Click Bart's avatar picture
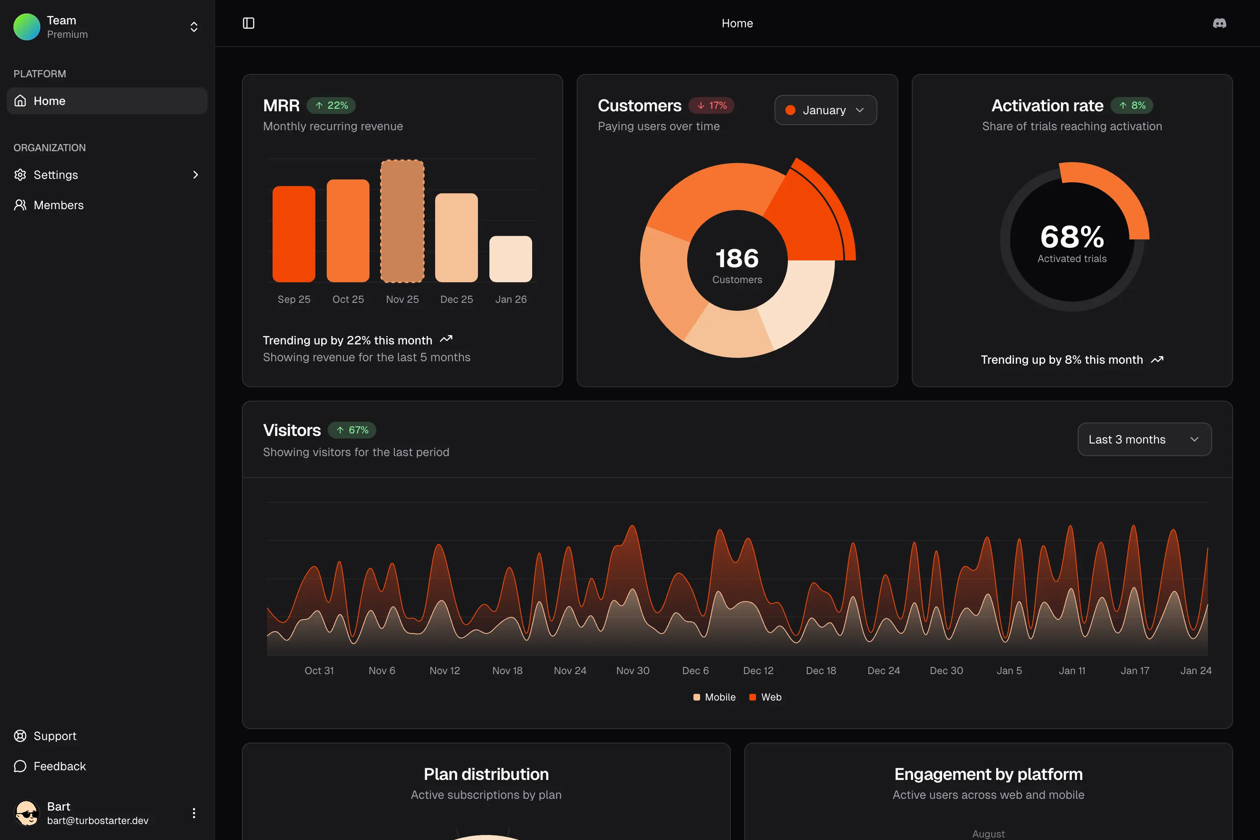 [x=27, y=813]
